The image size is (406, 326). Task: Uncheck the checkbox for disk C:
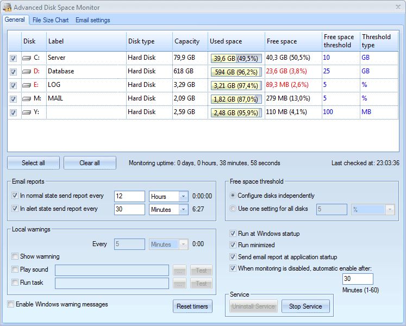coord(13,58)
